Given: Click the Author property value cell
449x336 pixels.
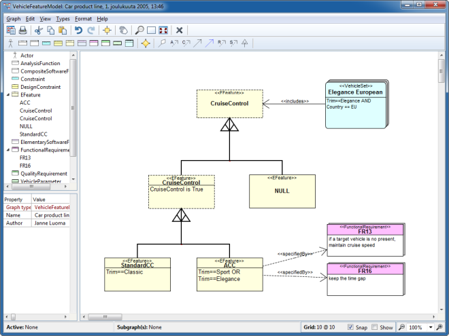Looking at the screenshot, I should (x=51, y=223).
